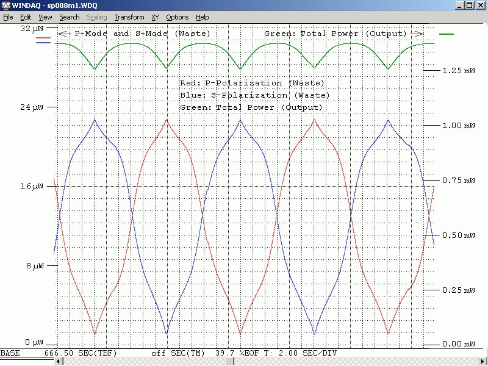This screenshot has height=366, width=488.
Task: Maximize the WINDAQ window
Action: [469, 5]
